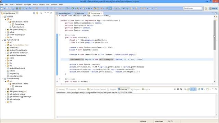Click the Terminate icon in Console toolbar

pos(175,89)
